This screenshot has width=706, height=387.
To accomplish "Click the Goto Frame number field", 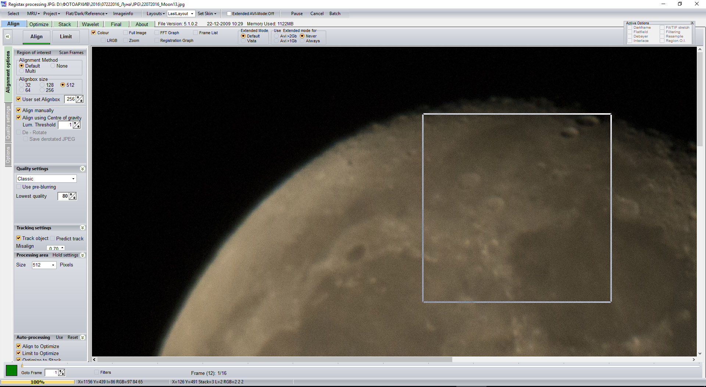I will click(51, 373).
